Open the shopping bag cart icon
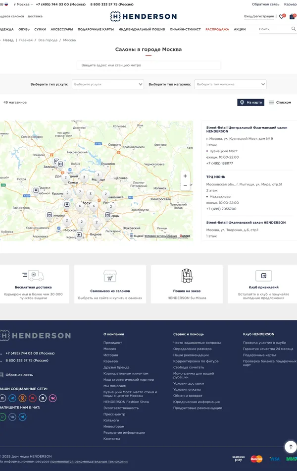Viewport: 297px width, 471px height. (x=293, y=16)
